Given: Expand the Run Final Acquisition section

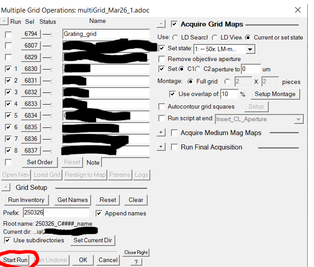Looking at the screenshot, I should pyautogui.click(x=161, y=147).
